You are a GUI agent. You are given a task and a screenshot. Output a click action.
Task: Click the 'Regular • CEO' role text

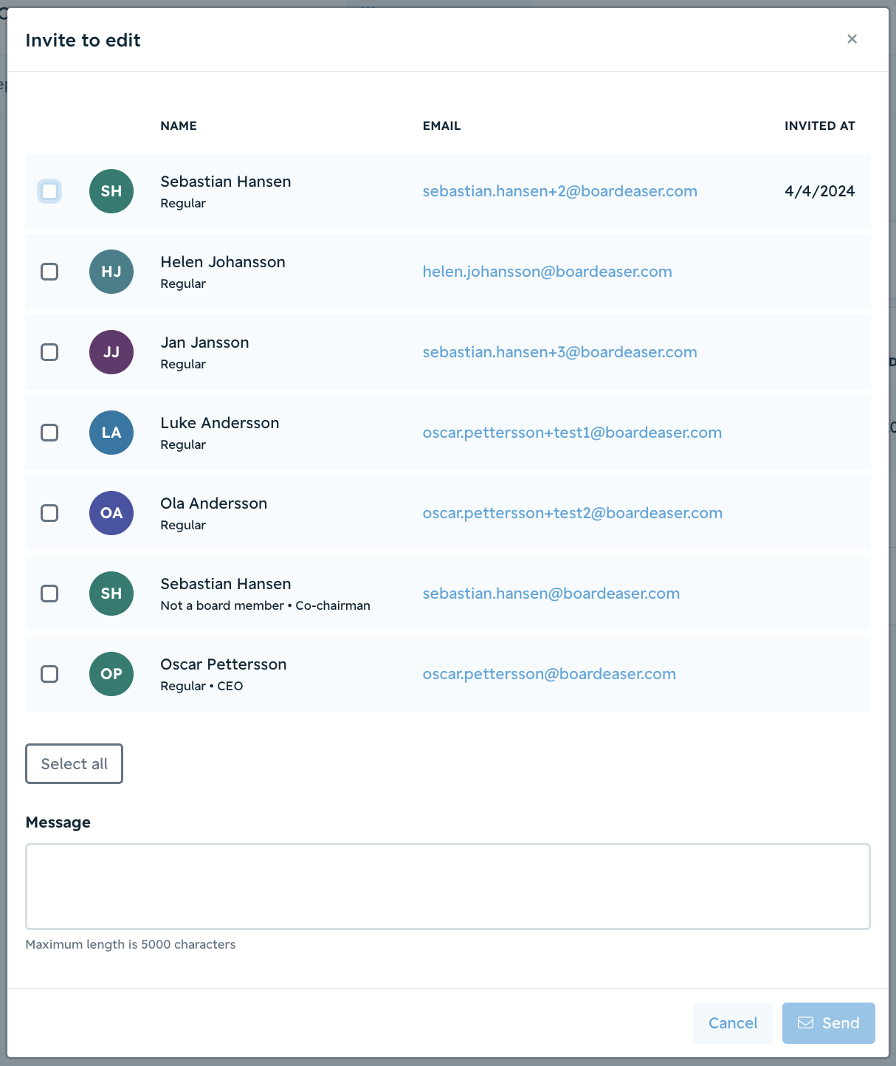201,686
